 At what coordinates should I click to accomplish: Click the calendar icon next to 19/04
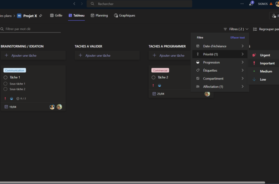[6, 107]
